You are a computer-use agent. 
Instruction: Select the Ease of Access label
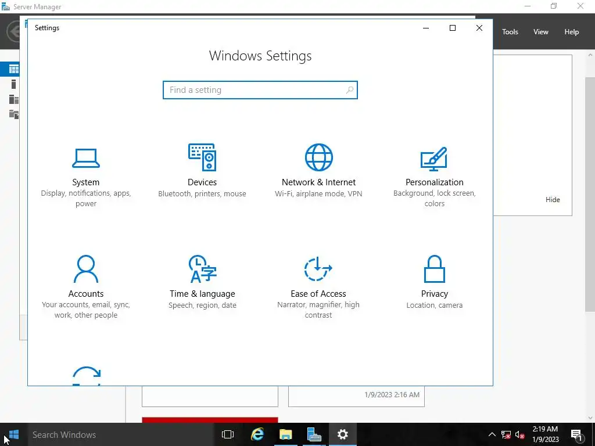(x=318, y=293)
